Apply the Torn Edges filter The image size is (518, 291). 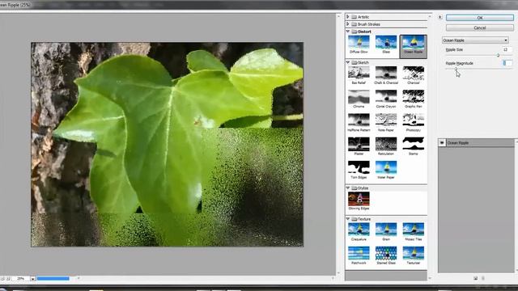click(359, 170)
